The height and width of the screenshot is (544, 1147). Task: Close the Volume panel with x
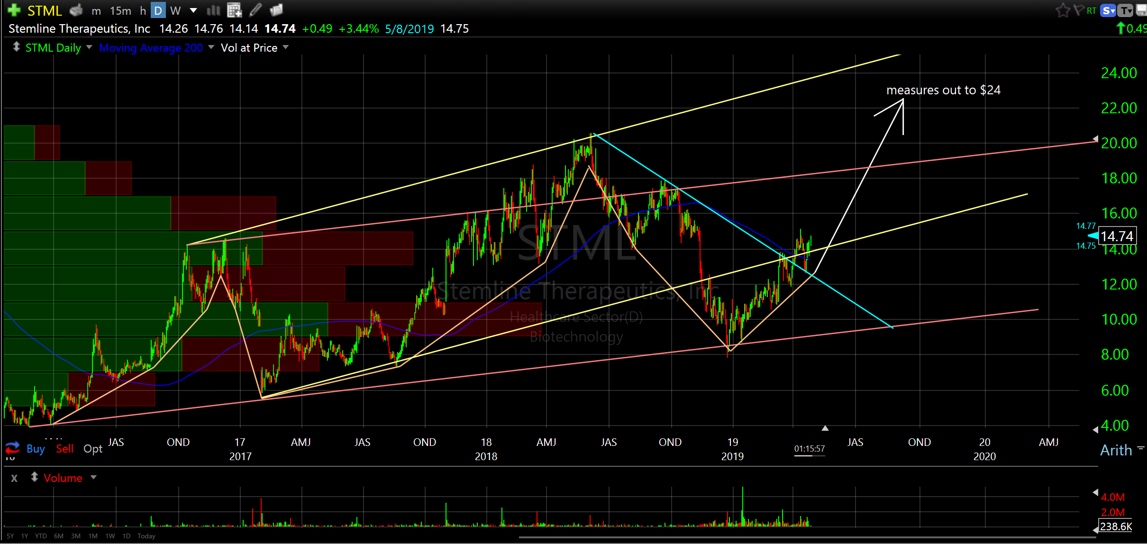[14, 478]
